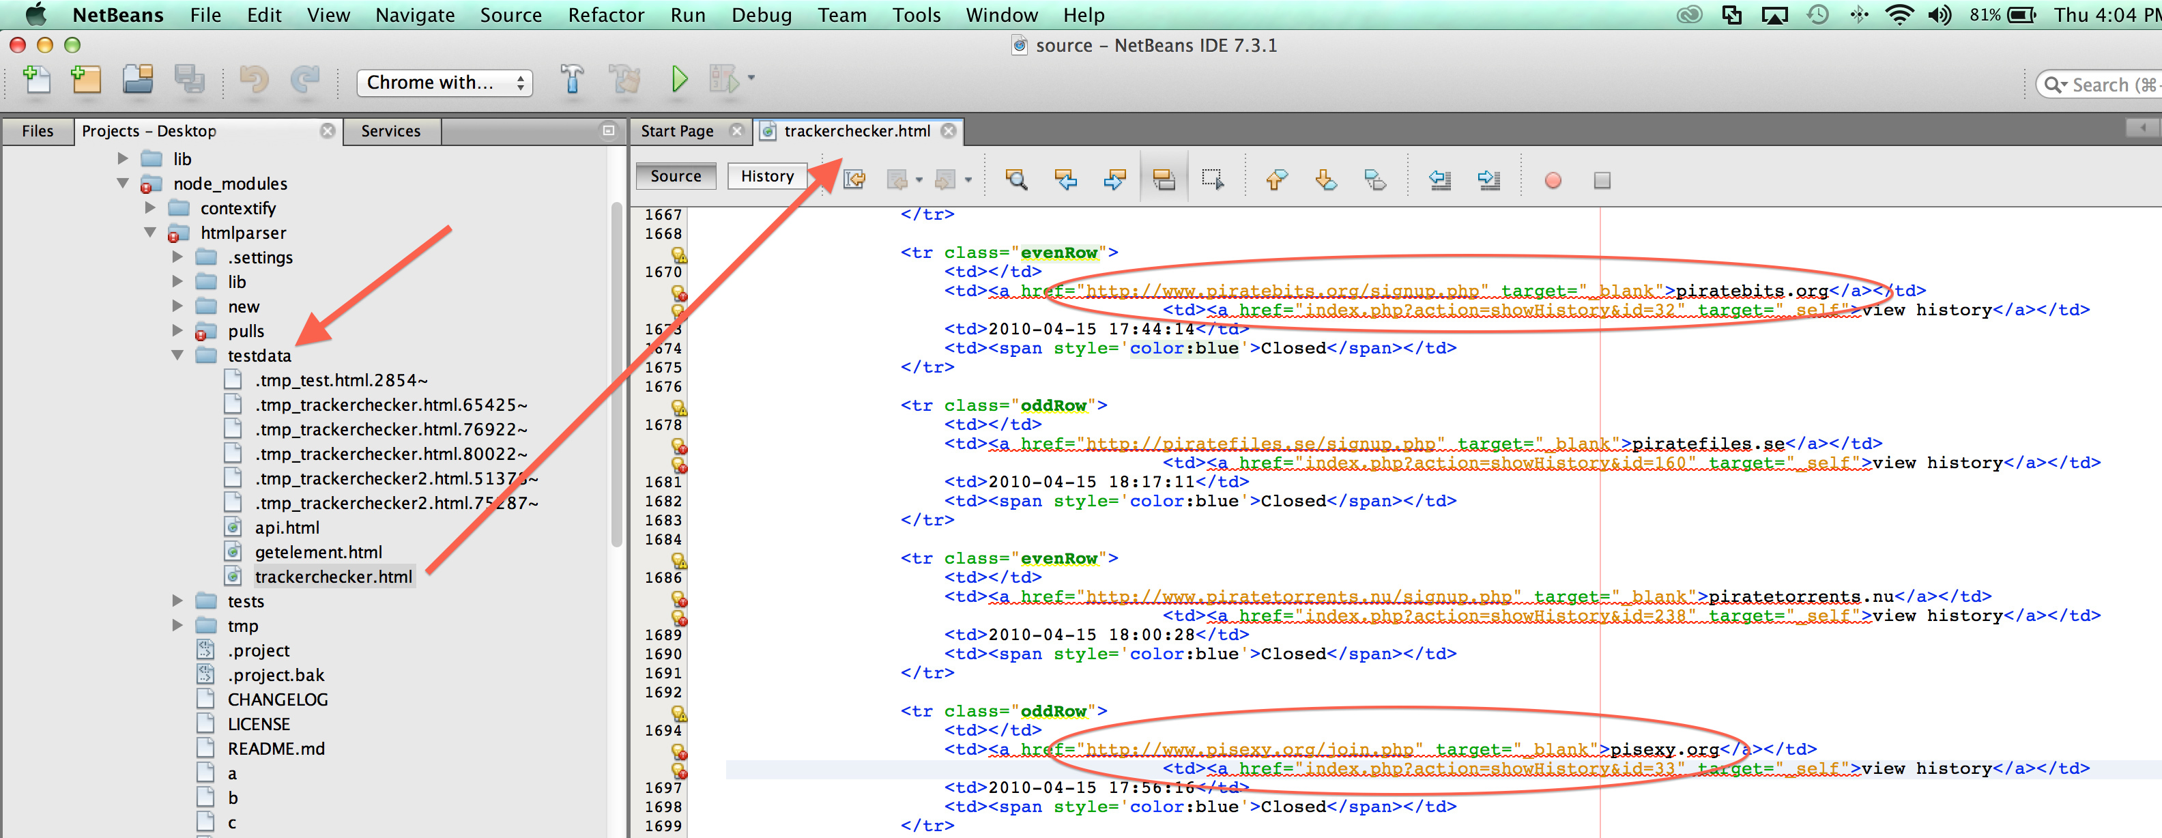The height and width of the screenshot is (838, 2162).
Task: Click the Shift Line Left icon
Action: 1440,179
